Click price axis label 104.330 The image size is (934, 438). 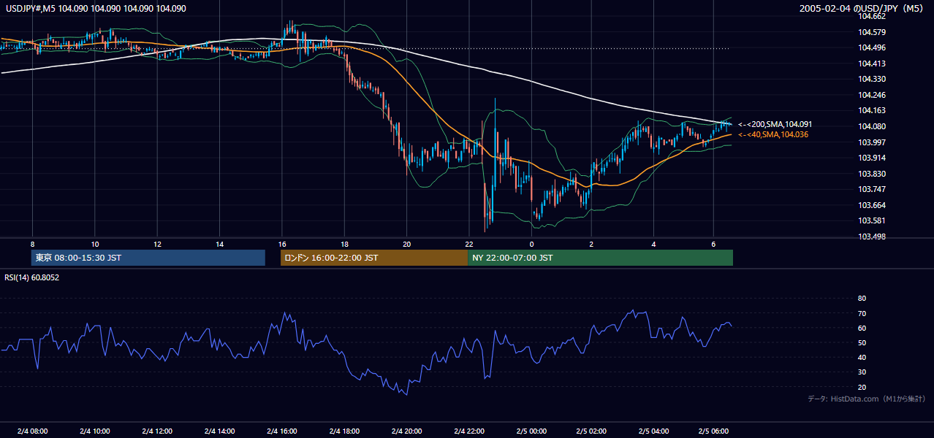click(872, 79)
